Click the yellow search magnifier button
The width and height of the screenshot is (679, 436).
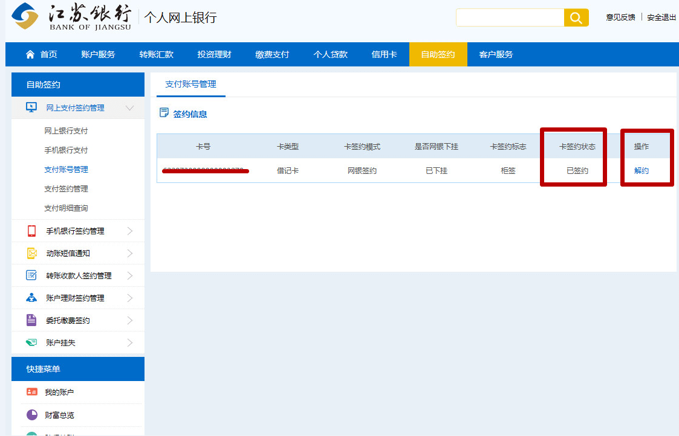coord(576,18)
